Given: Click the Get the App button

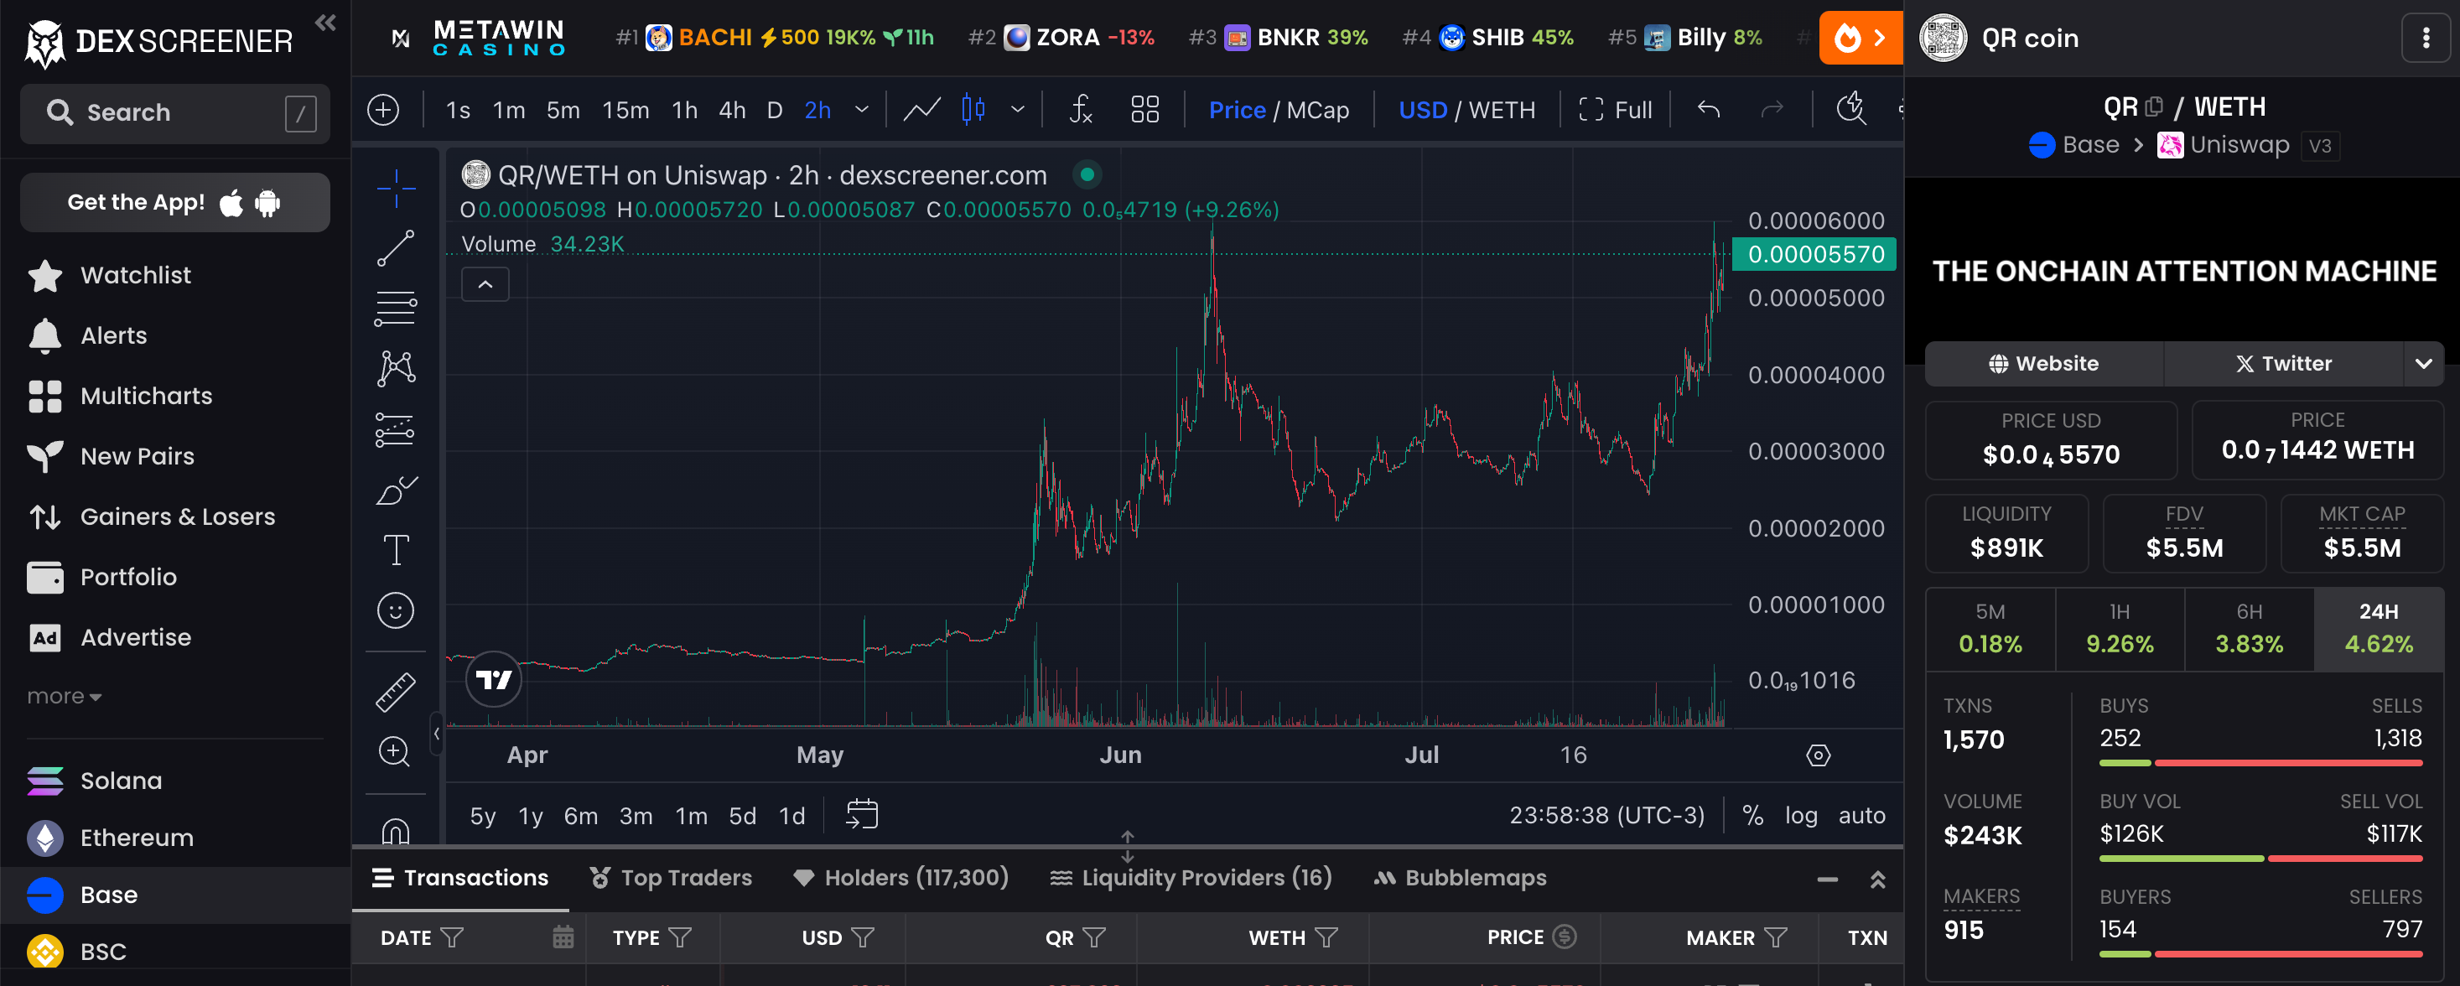Looking at the screenshot, I should point(174,202).
